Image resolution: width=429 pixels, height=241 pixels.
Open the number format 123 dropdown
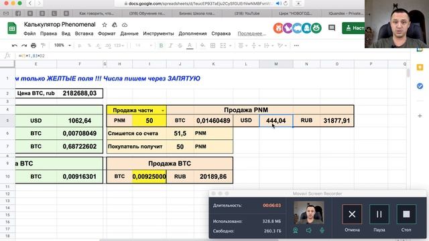(x=119, y=46)
